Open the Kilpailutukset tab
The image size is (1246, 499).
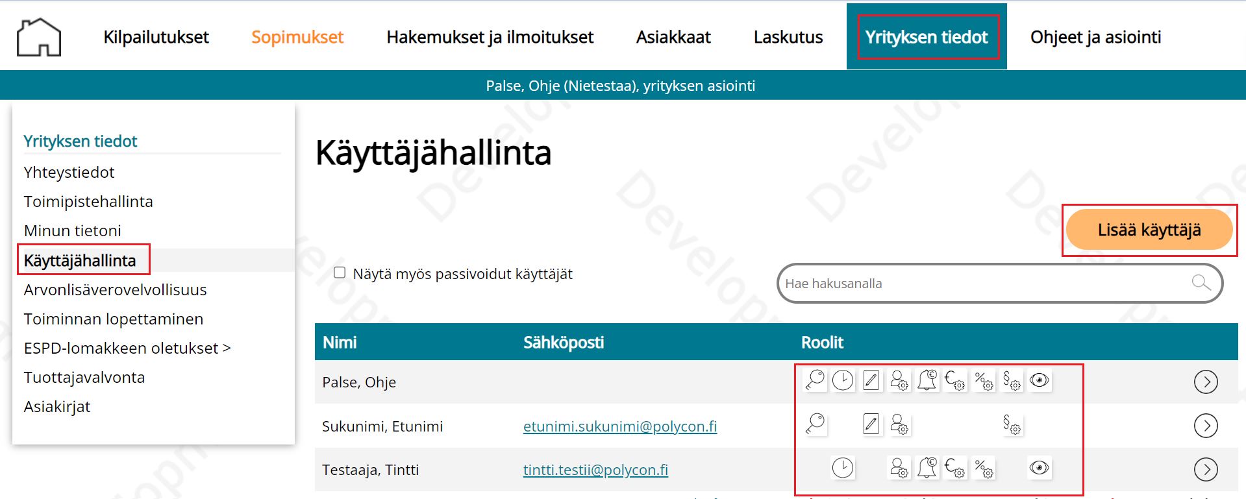[156, 37]
